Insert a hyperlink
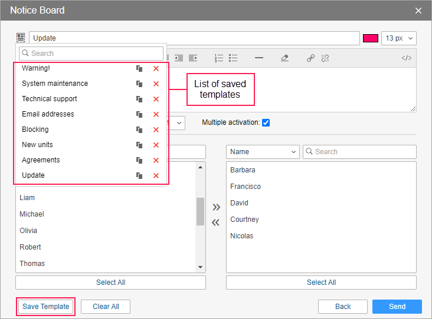 coord(310,58)
